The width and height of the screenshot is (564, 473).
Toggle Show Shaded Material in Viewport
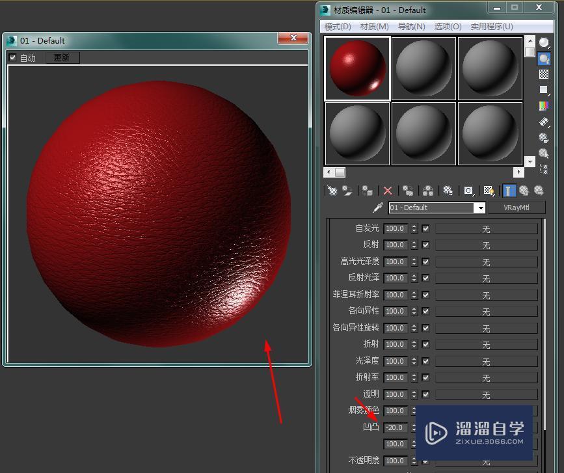(x=489, y=190)
